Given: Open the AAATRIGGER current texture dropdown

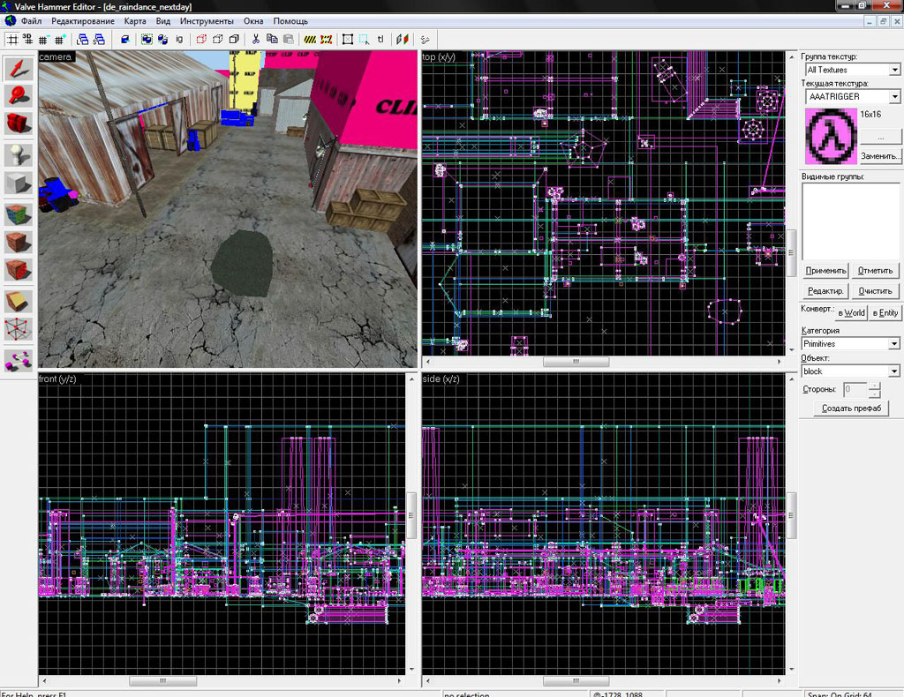Looking at the screenshot, I should click(853, 96).
